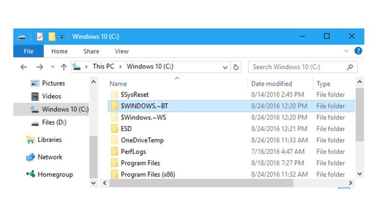The width and height of the screenshot is (379, 213).
Task: Click navigation pane scroll up arrow
Action: 93,82
